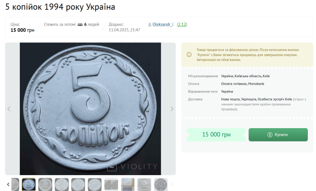Select the highlighted dark-background coin thumbnail

tap(29, 184)
